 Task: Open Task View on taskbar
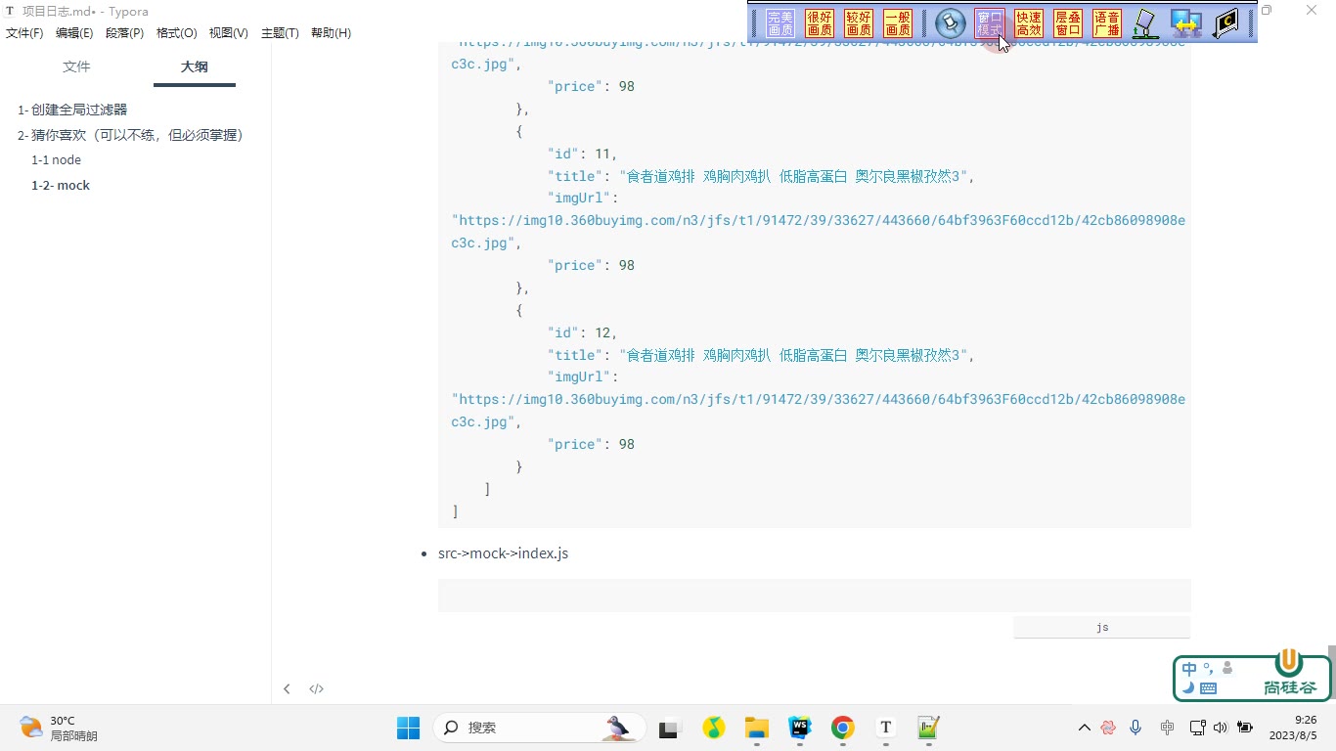point(669,729)
